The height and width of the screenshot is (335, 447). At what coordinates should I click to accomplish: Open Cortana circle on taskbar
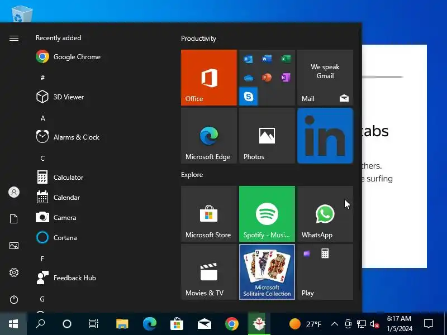(67, 324)
